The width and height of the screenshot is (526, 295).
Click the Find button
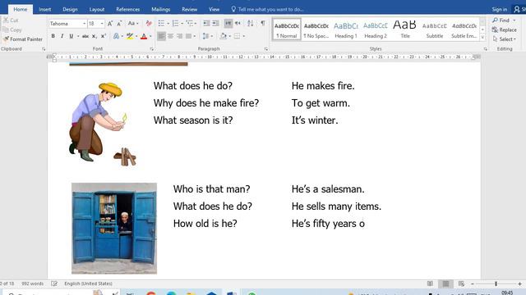click(x=501, y=20)
